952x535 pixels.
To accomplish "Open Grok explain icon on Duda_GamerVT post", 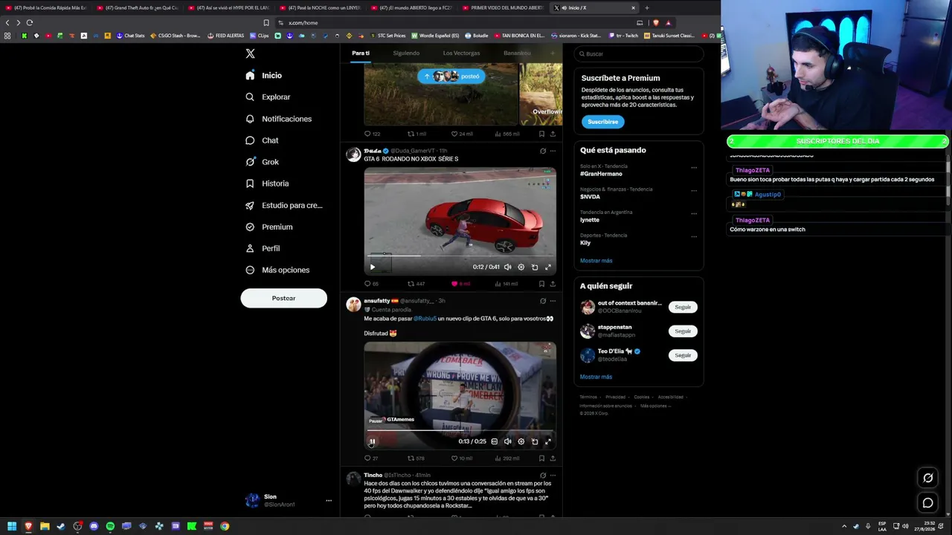I will coord(543,151).
